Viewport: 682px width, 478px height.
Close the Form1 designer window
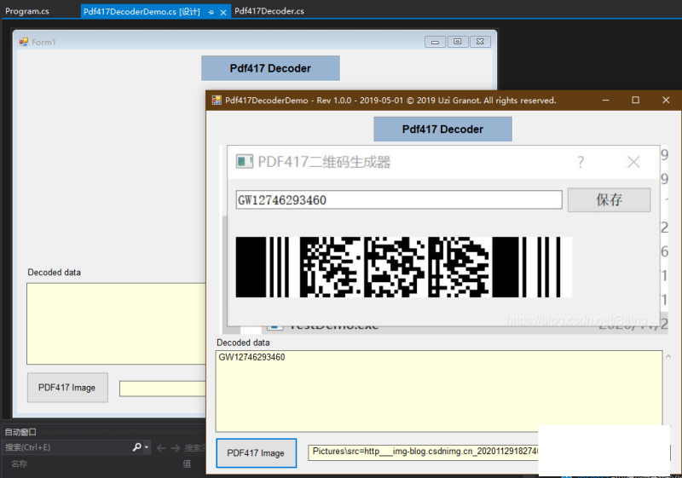[x=480, y=42]
